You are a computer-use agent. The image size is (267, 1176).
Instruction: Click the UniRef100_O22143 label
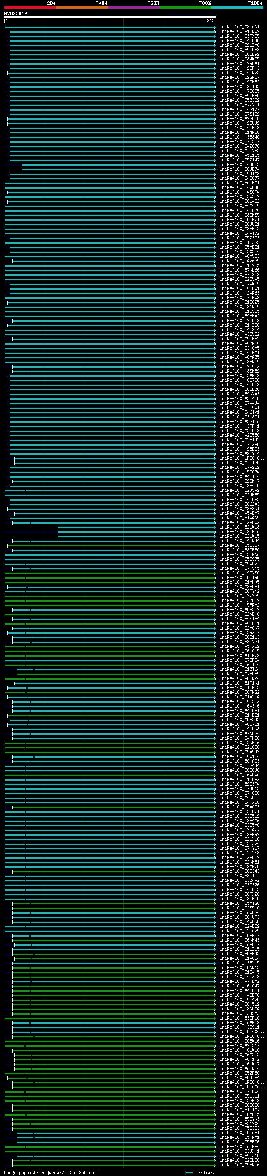pos(239,87)
